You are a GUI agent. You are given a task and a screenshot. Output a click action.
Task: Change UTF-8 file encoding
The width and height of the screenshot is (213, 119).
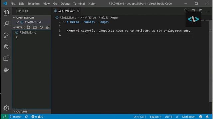169,117
